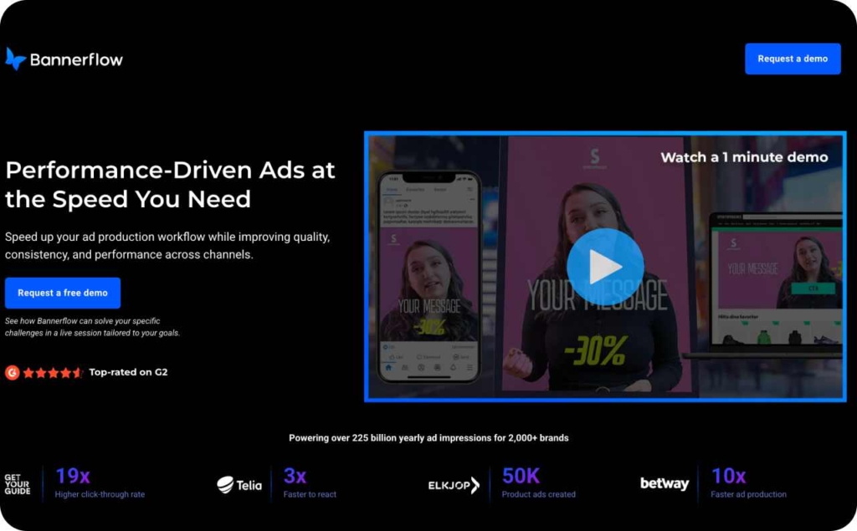Click the Watch a 1 minute demo label
The image size is (857, 531).
click(x=744, y=157)
